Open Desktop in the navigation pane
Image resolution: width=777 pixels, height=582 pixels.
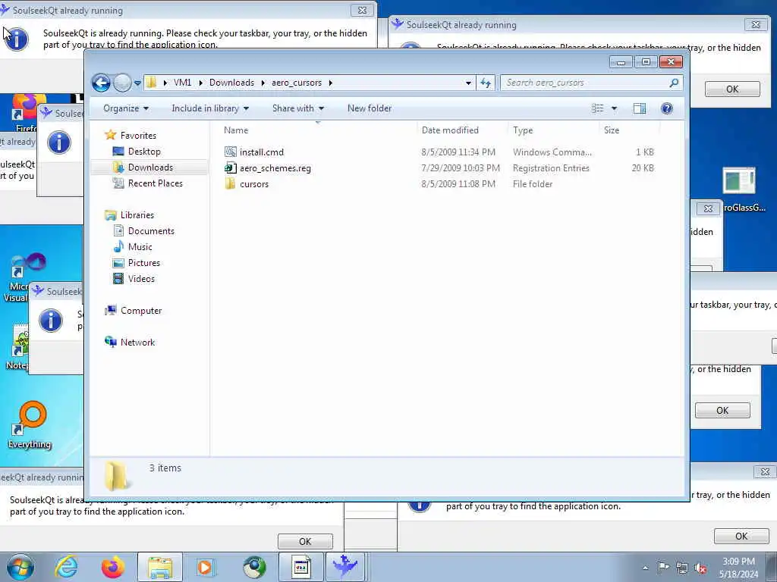click(x=144, y=152)
